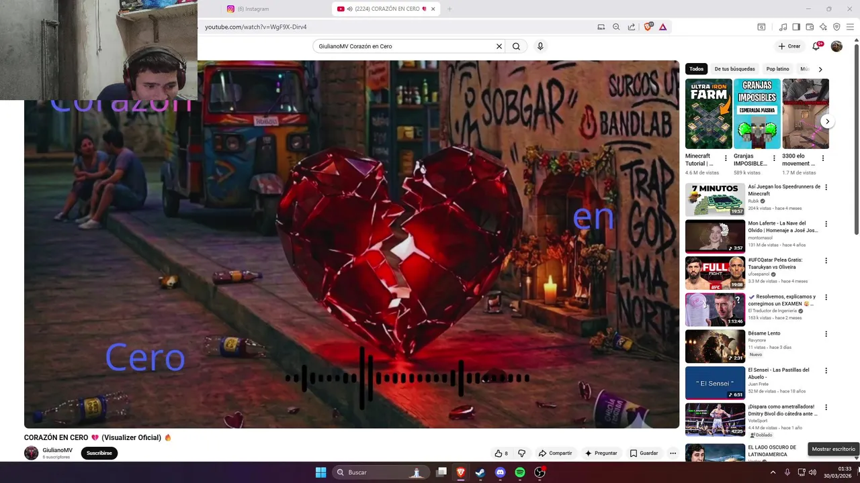The width and height of the screenshot is (860, 483).
Task: Open options for Bésame Lento video
Action: tap(826, 334)
